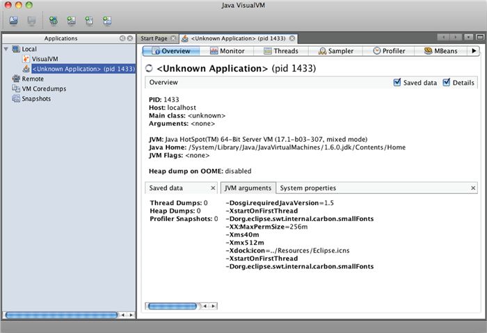The height and width of the screenshot is (333, 487).
Task: Click the fourth toolbar icon, Add Remote Host
Action: tap(70, 19)
